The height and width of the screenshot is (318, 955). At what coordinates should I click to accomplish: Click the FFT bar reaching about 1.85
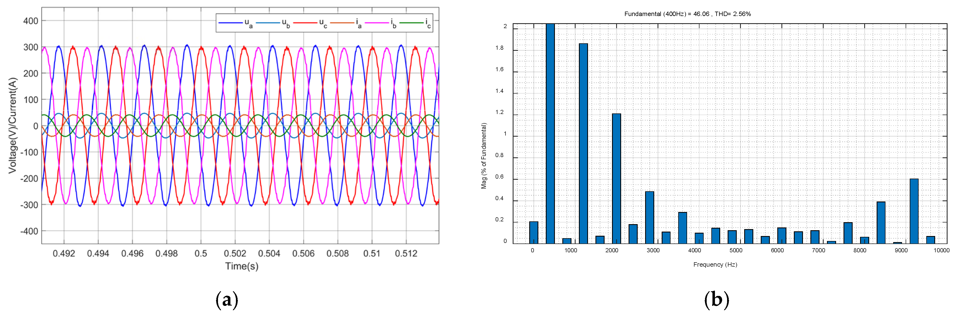click(583, 144)
